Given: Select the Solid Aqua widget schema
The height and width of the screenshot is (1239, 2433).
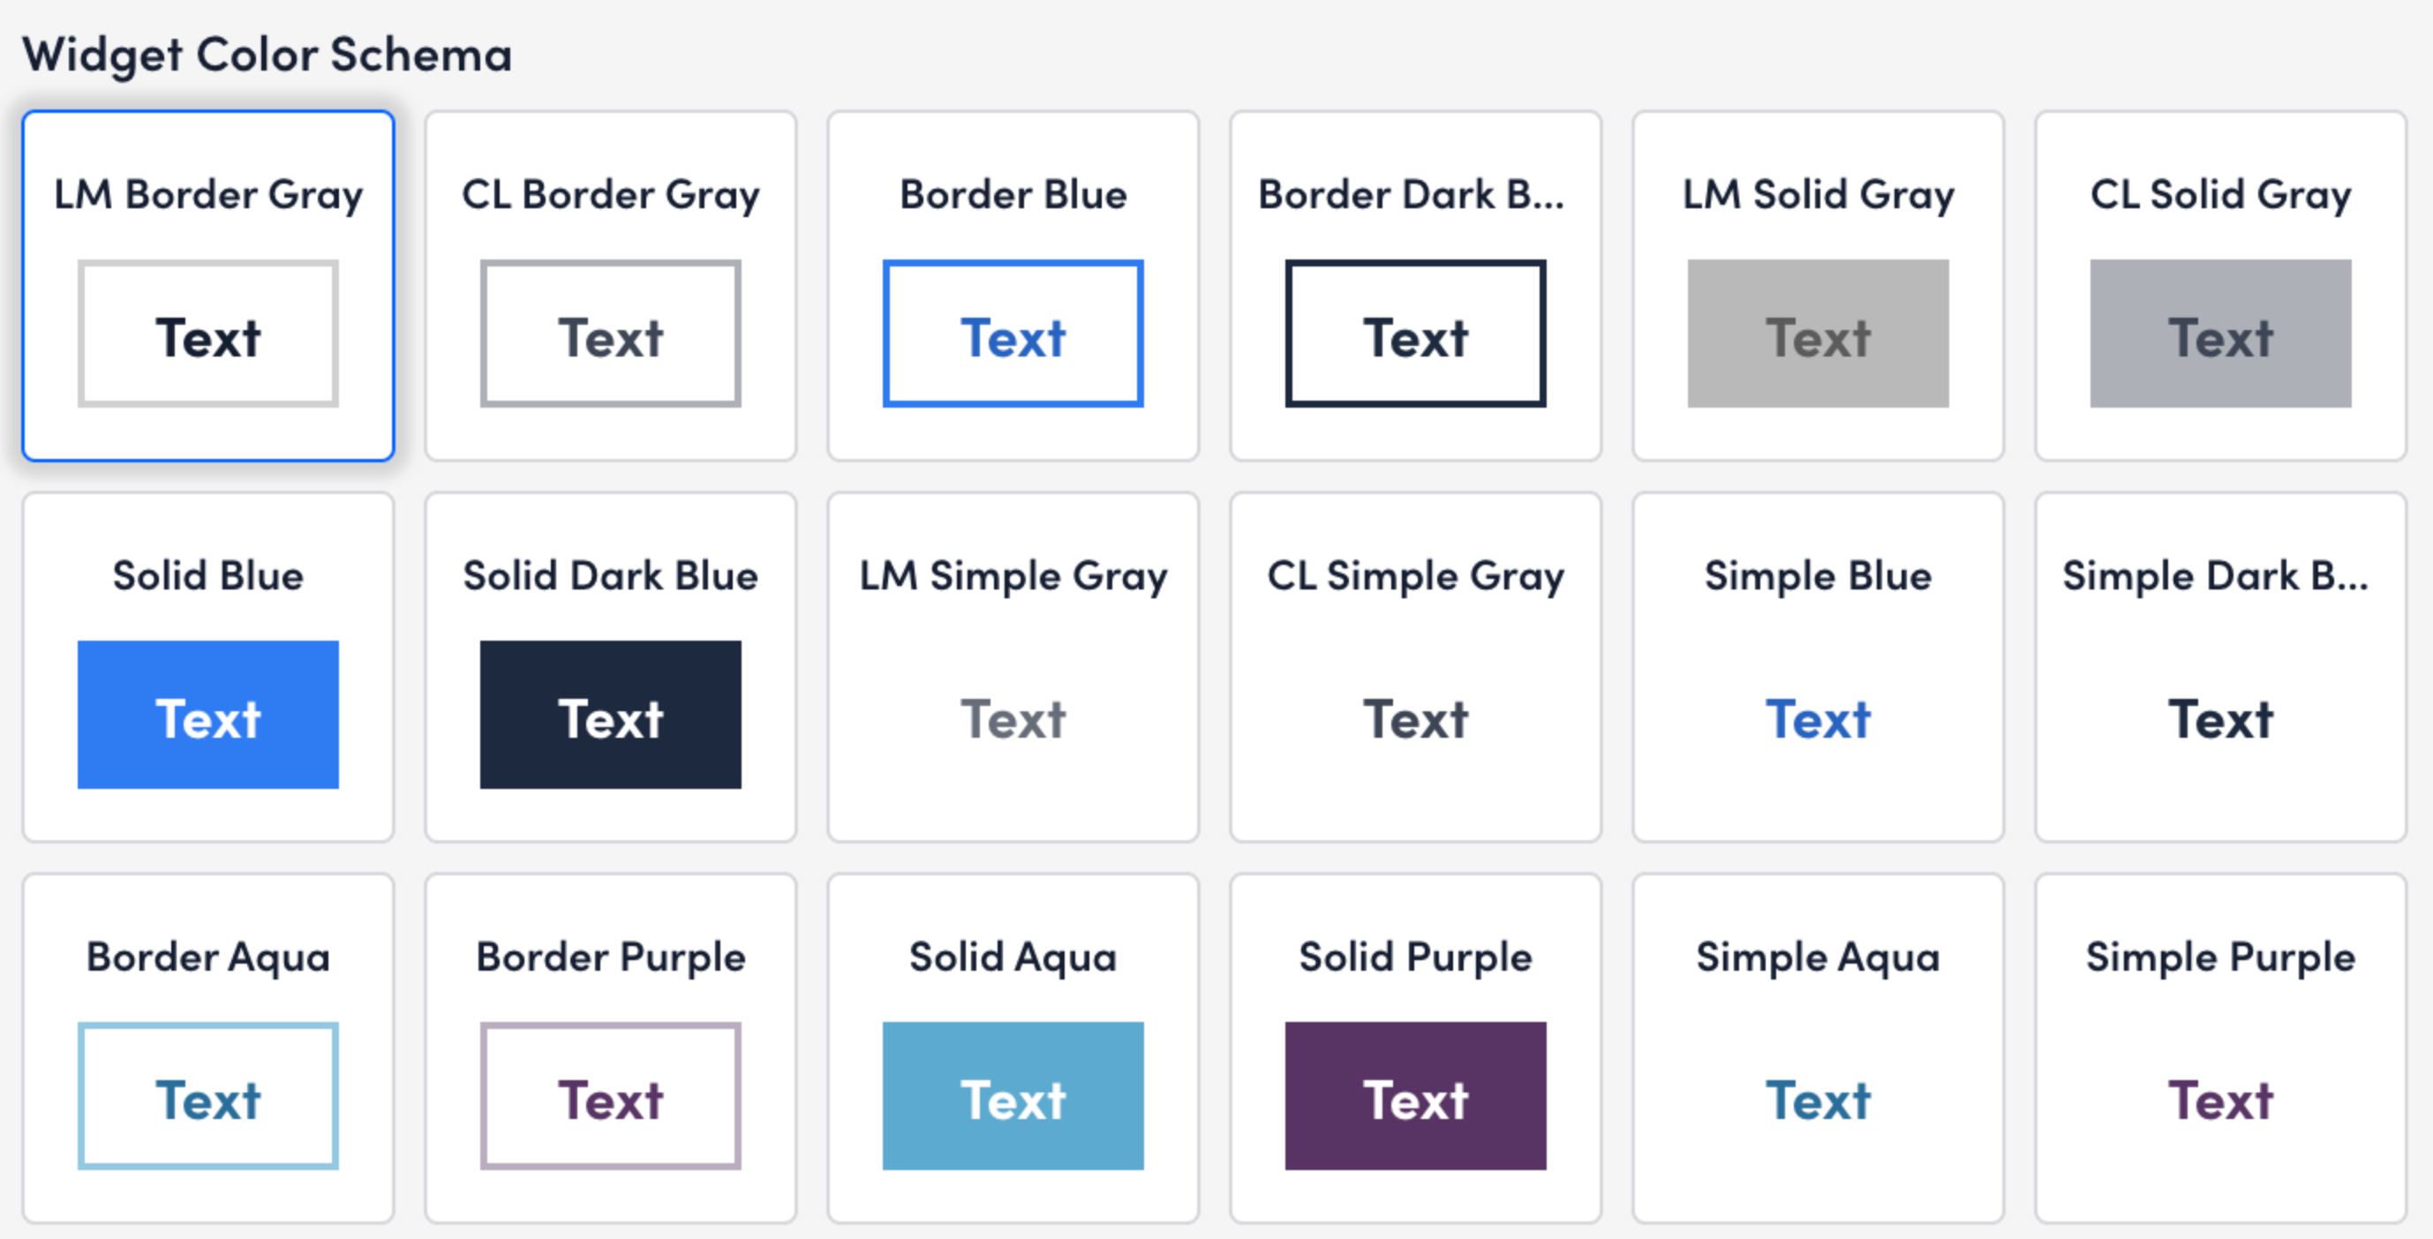Looking at the screenshot, I should click(x=1013, y=1048).
